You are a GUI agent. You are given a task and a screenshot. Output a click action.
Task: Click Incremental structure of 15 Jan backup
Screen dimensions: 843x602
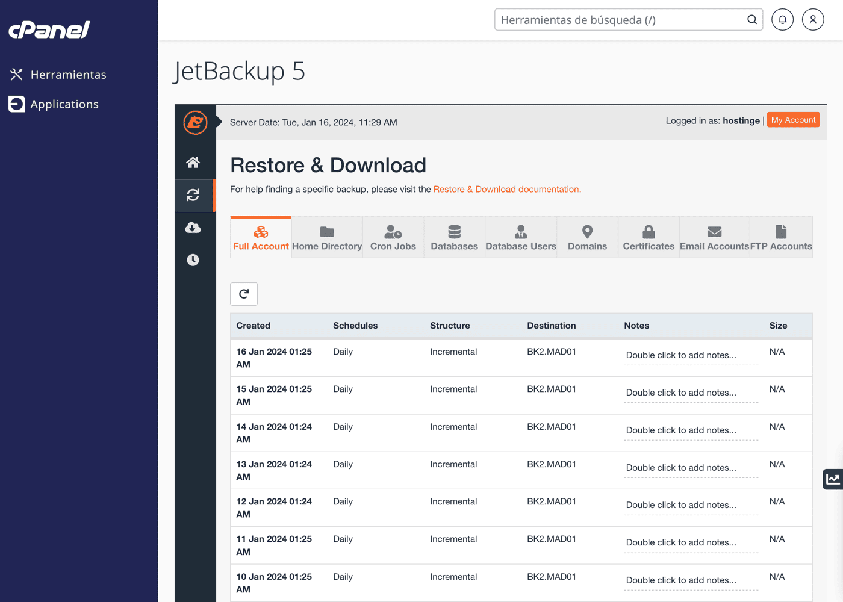[453, 389]
